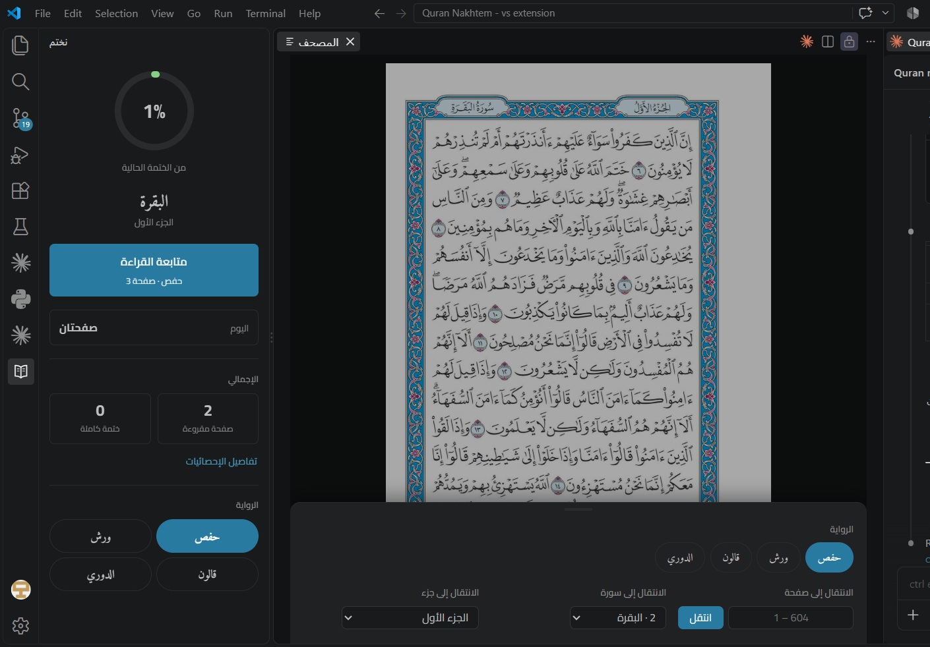This screenshot has height=647, width=930.
Task: Click the chat sparkle icon in title bar
Action: point(865,13)
